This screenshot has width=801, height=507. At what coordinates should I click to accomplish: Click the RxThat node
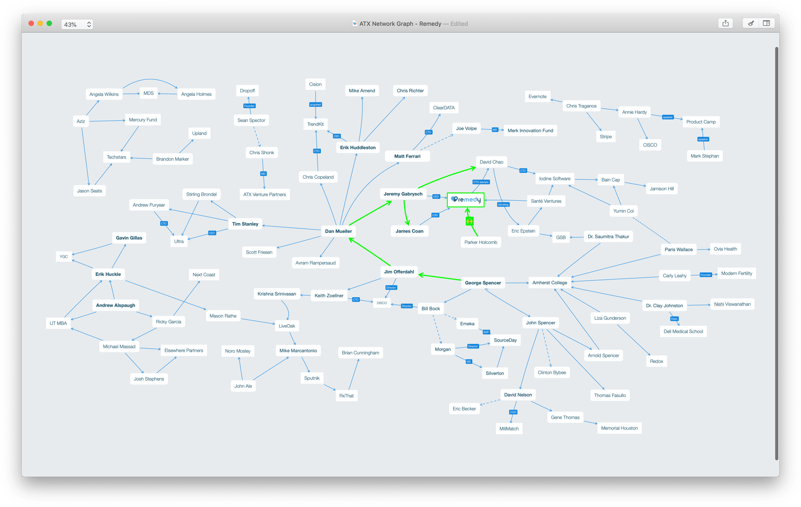click(346, 396)
